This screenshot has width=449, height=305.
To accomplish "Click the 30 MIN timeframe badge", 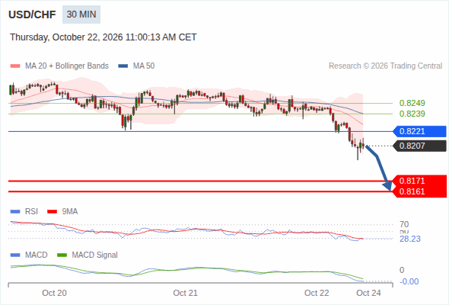I will point(81,14).
